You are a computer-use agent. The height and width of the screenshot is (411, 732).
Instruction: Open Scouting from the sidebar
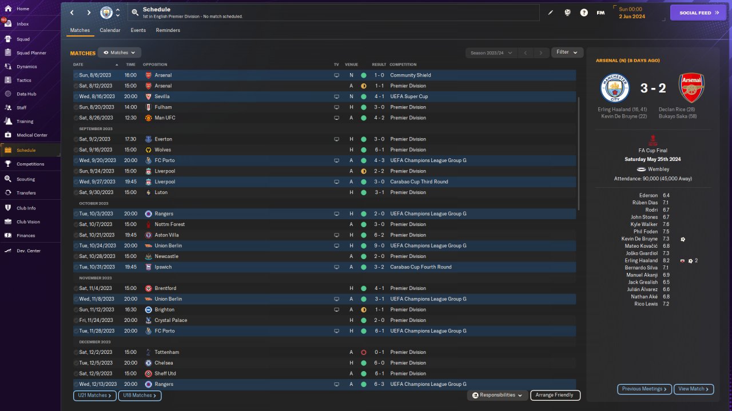pos(30,179)
